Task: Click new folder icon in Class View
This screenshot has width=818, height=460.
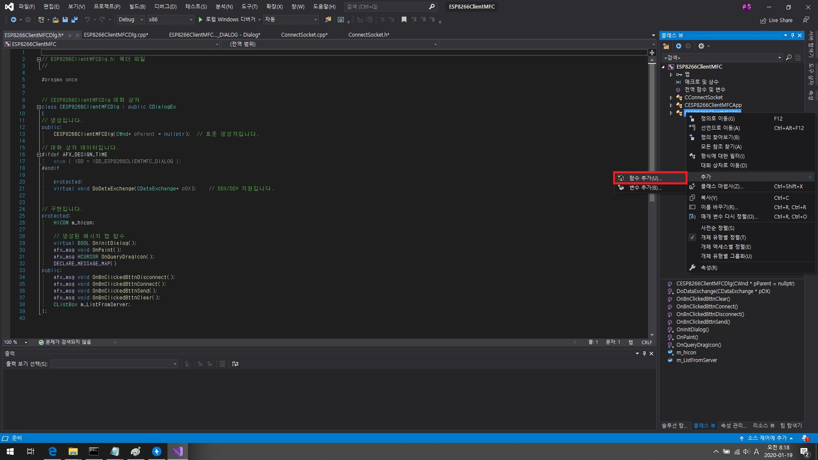Action: [x=666, y=46]
